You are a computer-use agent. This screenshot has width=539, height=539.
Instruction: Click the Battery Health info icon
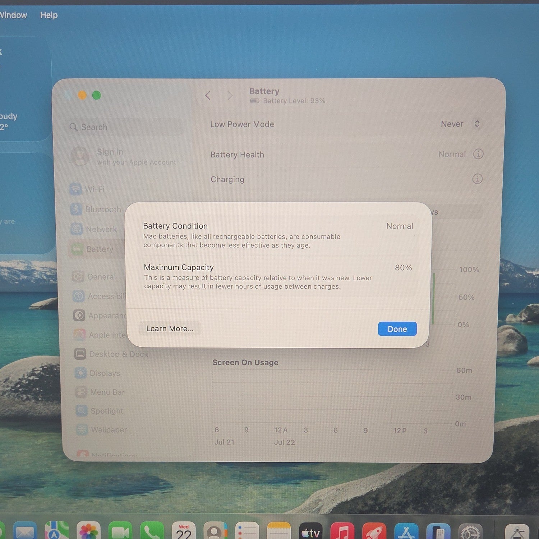point(478,154)
